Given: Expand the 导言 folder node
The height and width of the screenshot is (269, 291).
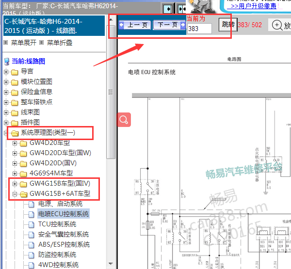Looking at the screenshot, I should coord(6,72).
